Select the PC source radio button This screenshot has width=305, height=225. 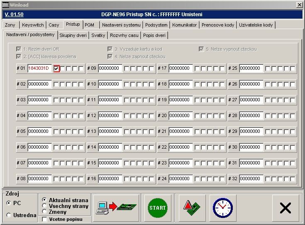click(x=9, y=203)
